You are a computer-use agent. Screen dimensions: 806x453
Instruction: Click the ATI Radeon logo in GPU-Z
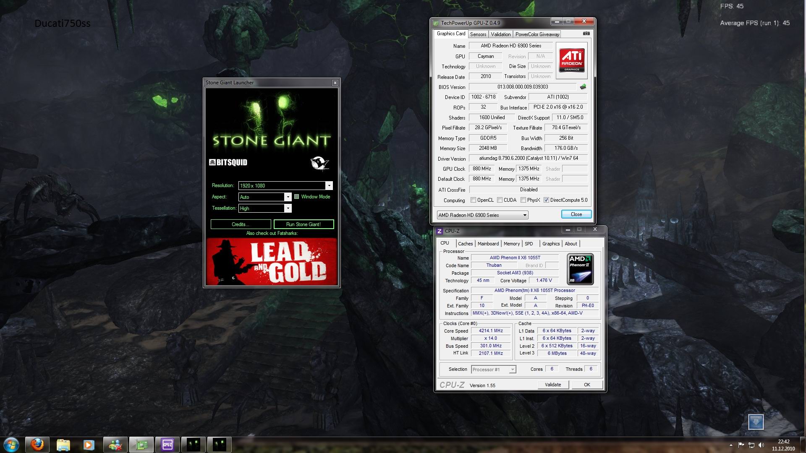click(571, 60)
